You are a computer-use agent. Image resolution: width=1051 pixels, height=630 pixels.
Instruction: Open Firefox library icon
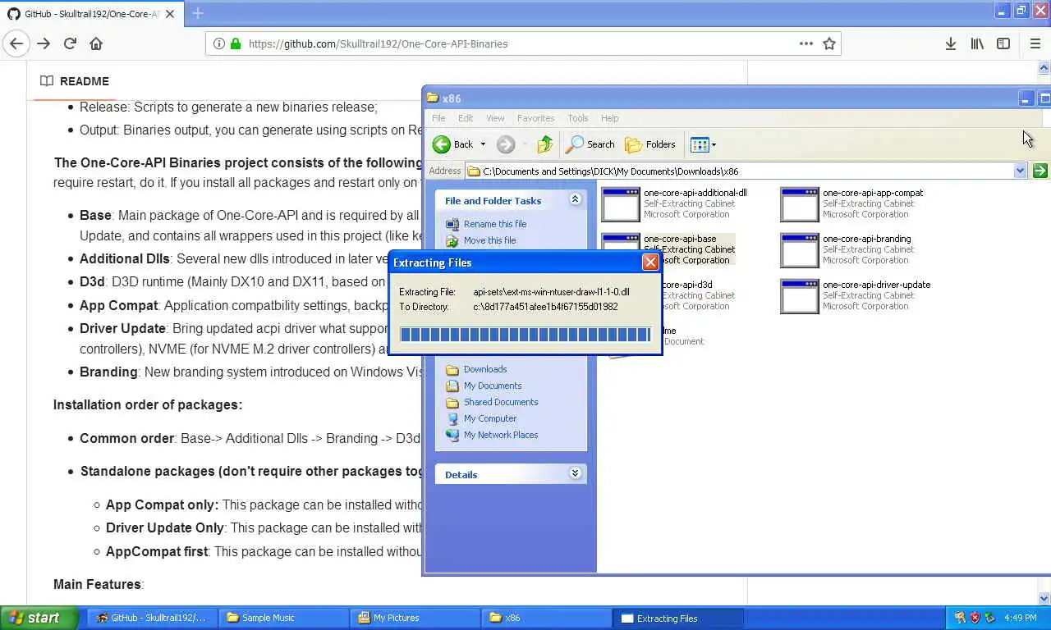coord(977,43)
